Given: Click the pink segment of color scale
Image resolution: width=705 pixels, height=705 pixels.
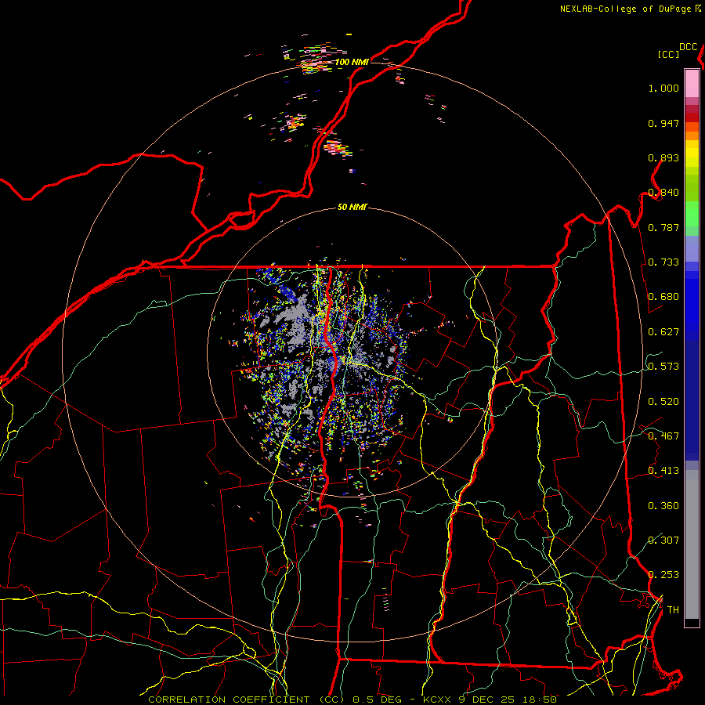Looking at the screenshot, I should pos(692,83).
